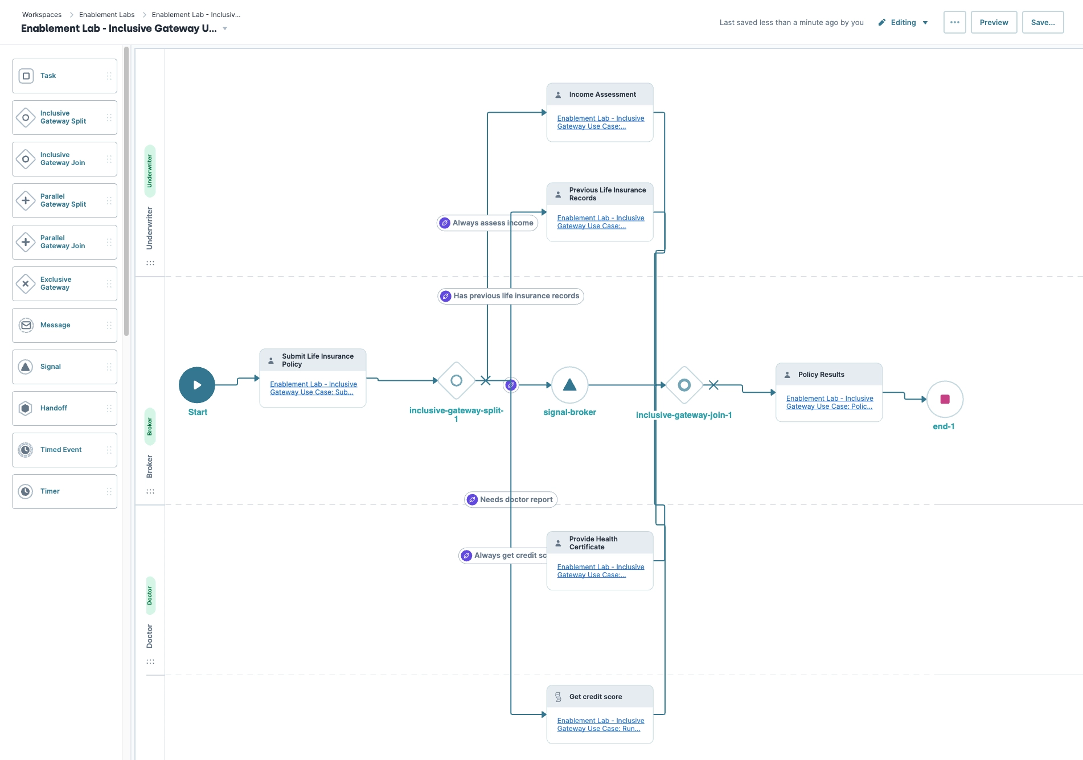Open the Editing mode dropdown
This screenshot has height=760, width=1083.
coord(902,22)
